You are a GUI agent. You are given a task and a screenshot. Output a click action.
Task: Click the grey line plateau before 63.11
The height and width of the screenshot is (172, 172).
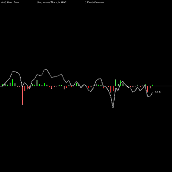click(149, 97)
